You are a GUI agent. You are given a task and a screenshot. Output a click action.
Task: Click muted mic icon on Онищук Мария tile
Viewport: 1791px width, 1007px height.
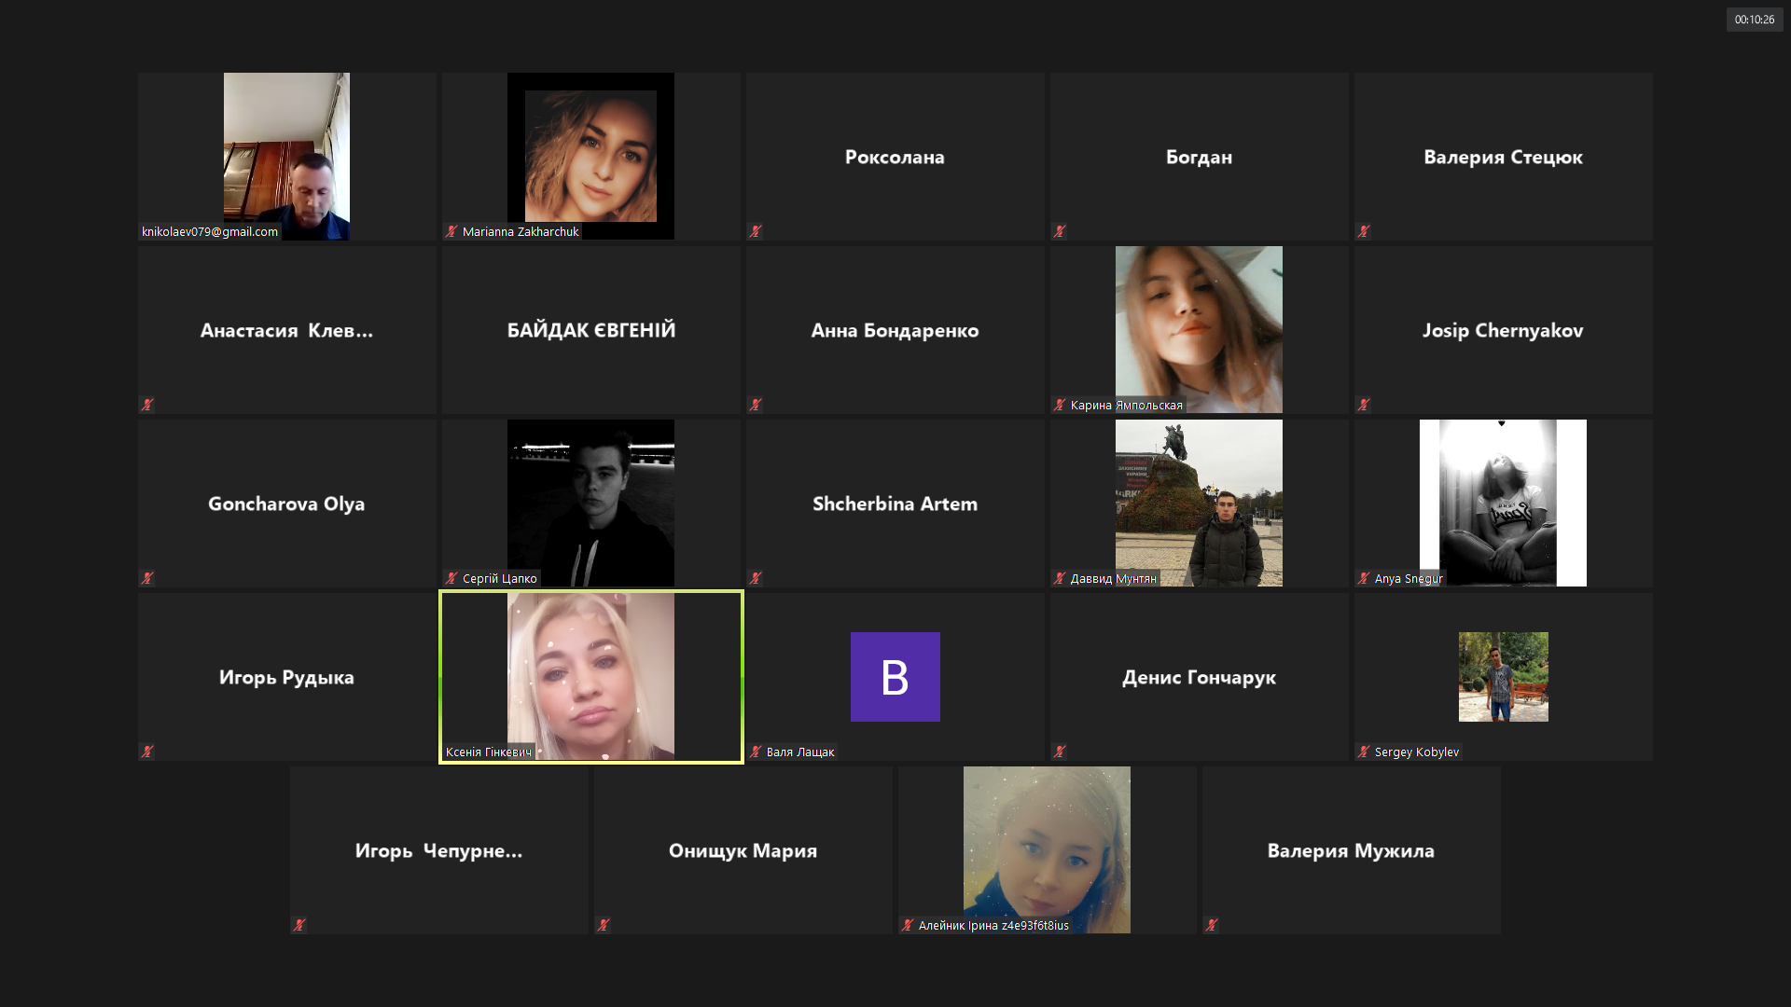pos(604,925)
